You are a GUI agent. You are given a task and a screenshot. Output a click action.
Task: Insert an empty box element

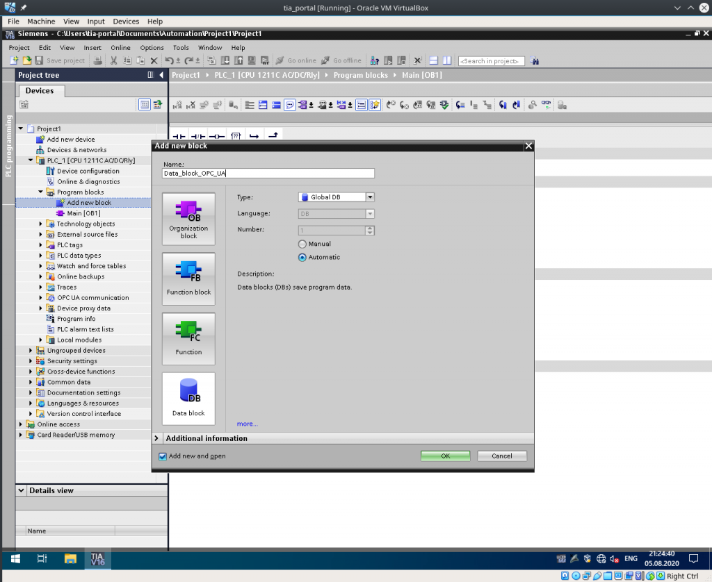click(236, 135)
